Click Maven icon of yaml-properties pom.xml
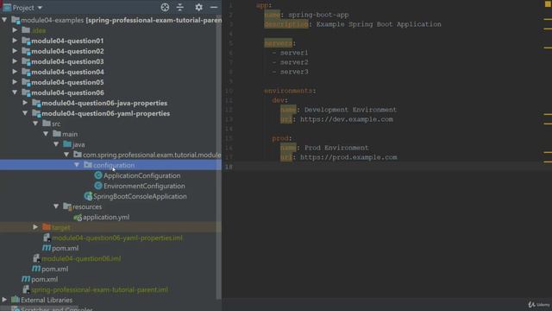The width and height of the screenshot is (552, 311). click(x=47, y=248)
